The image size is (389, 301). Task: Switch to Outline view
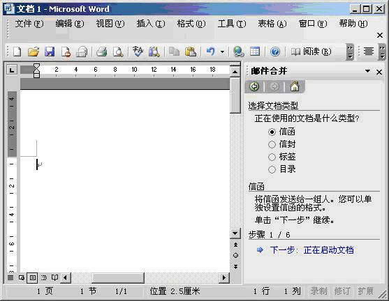[44, 278]
